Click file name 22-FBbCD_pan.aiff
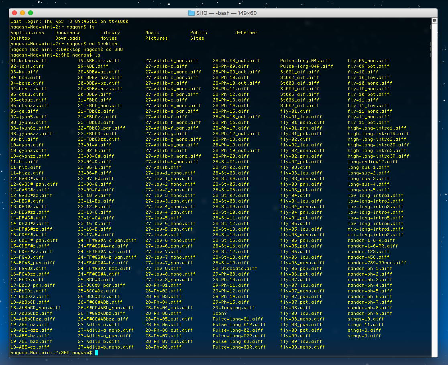The image size is (448, 365). pos(102,128)
